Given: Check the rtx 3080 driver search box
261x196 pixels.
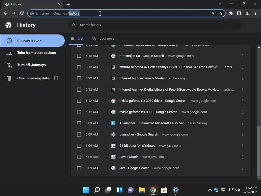Looking at the screenshot, I should (79, 101).
